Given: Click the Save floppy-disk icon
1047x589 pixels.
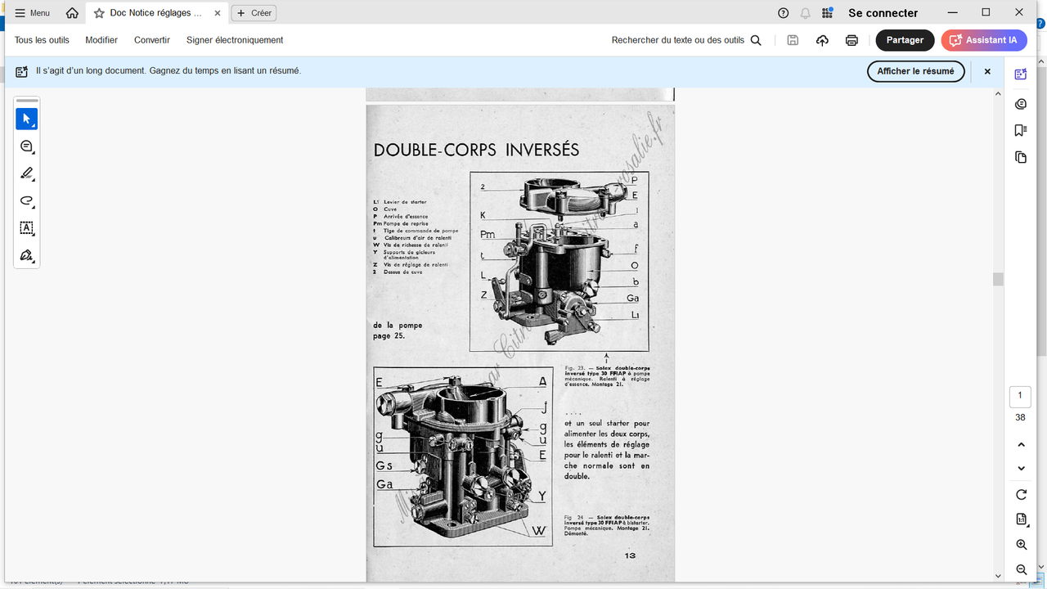Looking at the screenshot, I should click(793, 40).
